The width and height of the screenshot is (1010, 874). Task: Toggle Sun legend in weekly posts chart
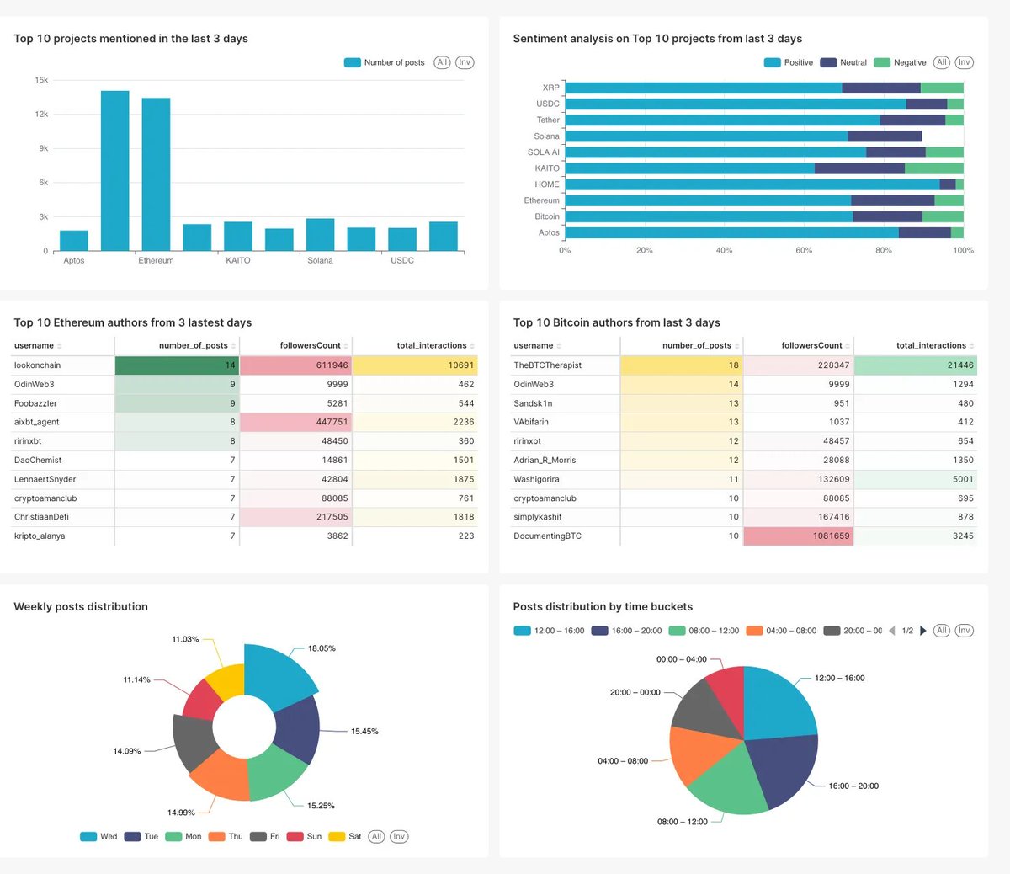pyautogui.click(x=304, y=836)
